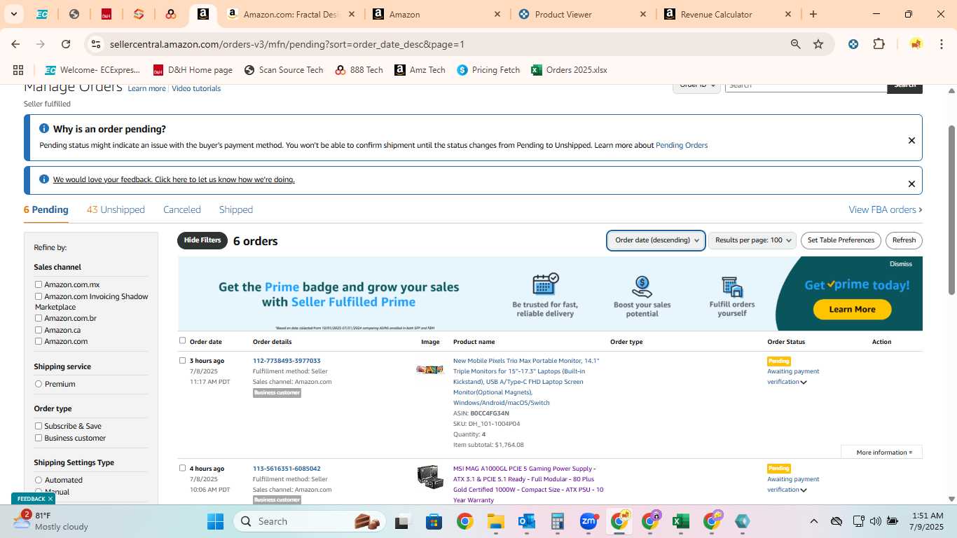Select order 112-7738493-3977033 checkbox

pyautogui.click(x=183, y=360)
